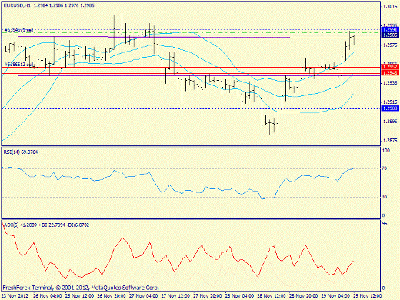Click the blue 1.2991 price tag

tap(390, 30)
